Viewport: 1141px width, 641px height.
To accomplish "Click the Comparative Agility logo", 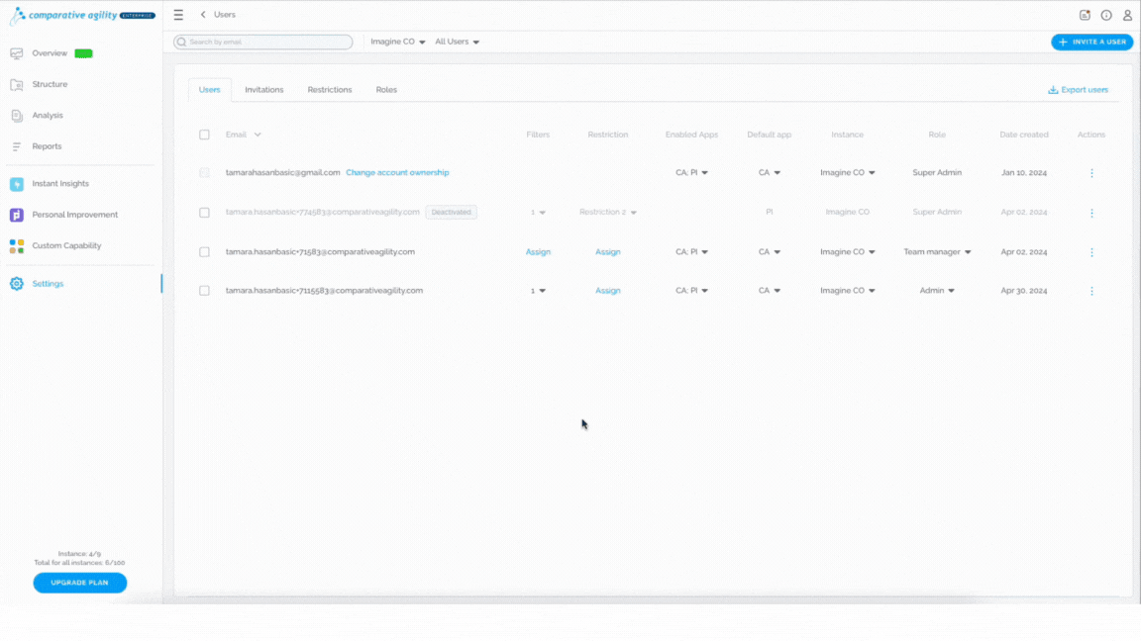I will (81, 15).
